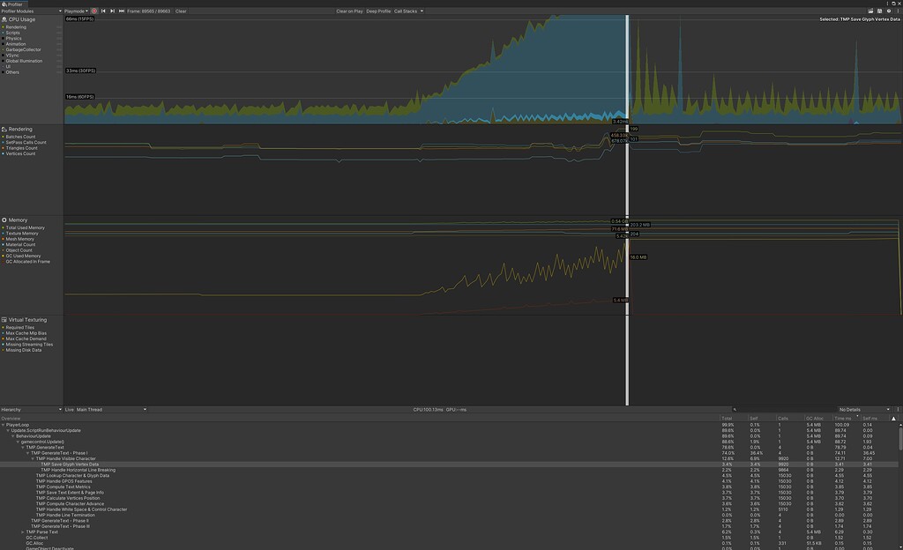This screenshot has width=903, height=550.
Task: Step back one frame with previous-frame arrow
Action: [x=103, y=11]
